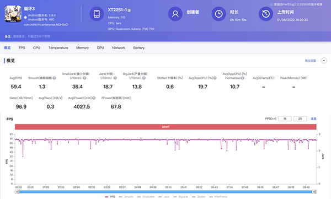Open Avg(Power) help question icon
Image resolution: width=331 pixels, height=199 pixels.
coord(94,98)
